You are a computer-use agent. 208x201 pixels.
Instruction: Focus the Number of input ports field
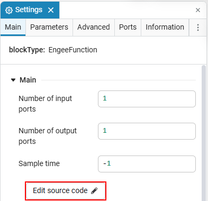coord(147,99)
